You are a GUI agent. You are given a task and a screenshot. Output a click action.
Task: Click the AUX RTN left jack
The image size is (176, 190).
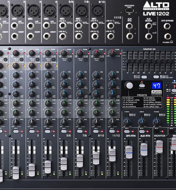click(129, 26)
